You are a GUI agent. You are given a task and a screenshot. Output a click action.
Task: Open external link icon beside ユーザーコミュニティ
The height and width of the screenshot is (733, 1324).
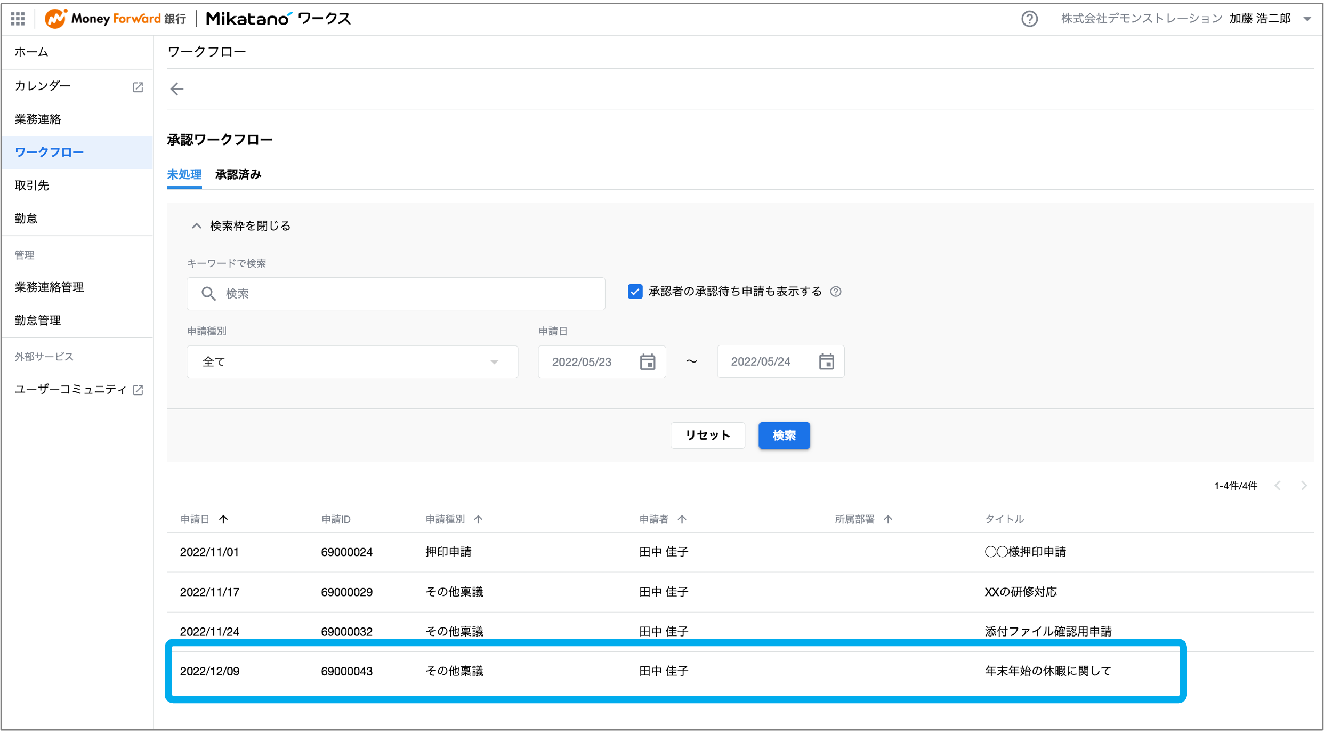(x=138, y=390)
